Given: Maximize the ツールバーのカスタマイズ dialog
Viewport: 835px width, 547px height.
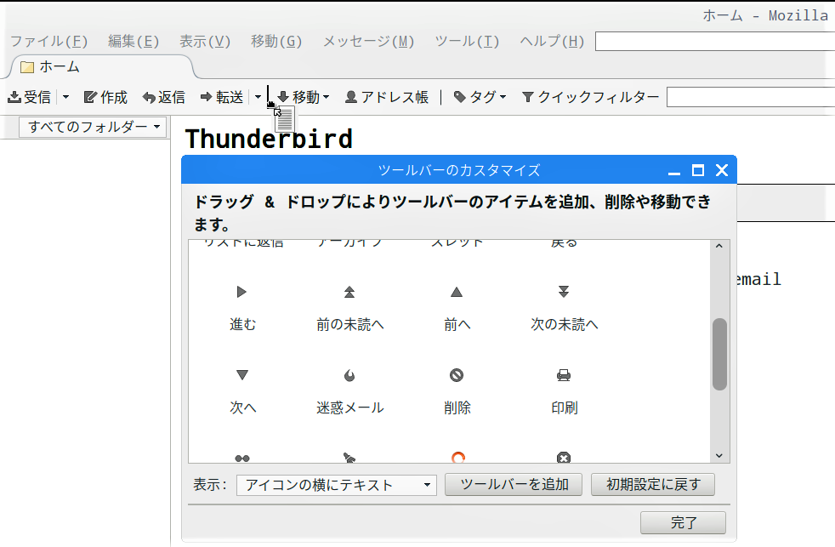Looking at the screenshot, I should tap(697, 170).
